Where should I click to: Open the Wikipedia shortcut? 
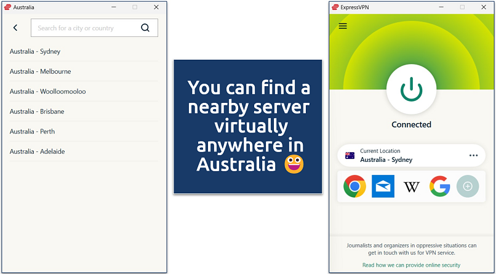411,187
